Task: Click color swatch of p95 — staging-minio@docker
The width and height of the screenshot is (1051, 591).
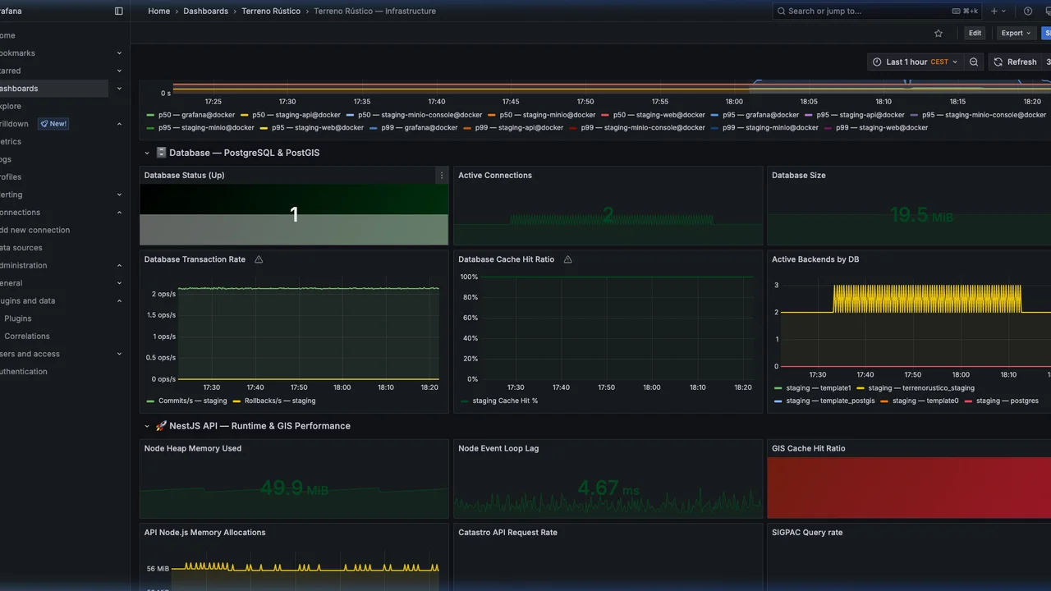Action: pyautogui.click(x=150, y=128)
